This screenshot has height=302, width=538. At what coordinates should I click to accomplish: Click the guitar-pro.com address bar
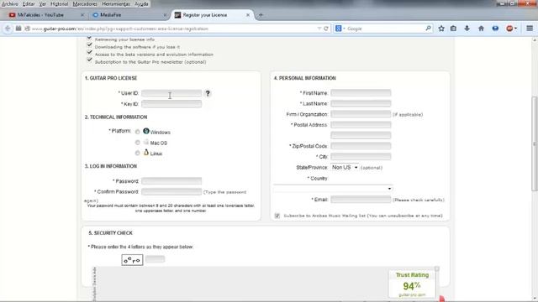(x=171, y=29)
